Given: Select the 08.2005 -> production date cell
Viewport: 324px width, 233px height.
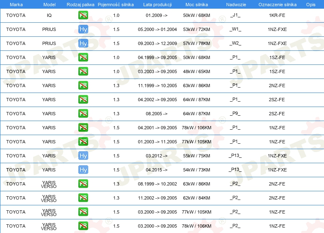Looking at the screenshot, I should (157, 114).
